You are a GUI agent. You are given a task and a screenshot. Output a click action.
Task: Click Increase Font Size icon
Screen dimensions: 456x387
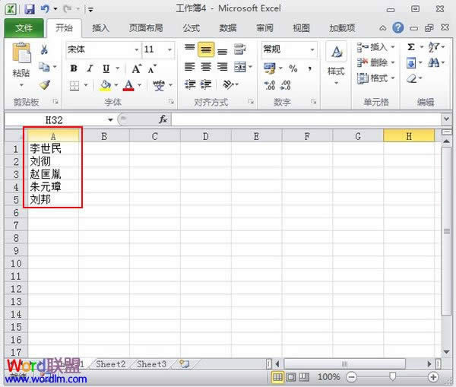136,69
